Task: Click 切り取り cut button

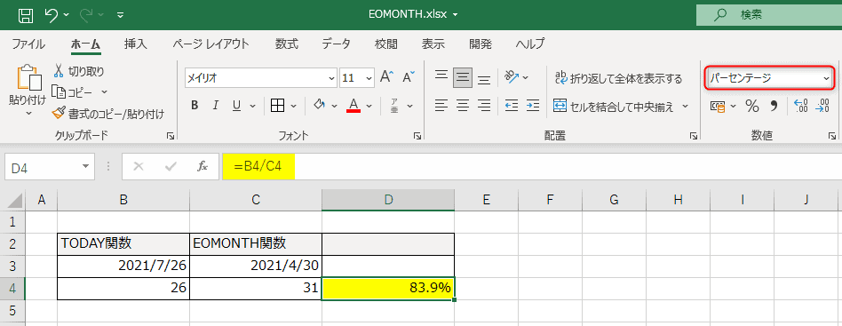Action: click(79, 71)
